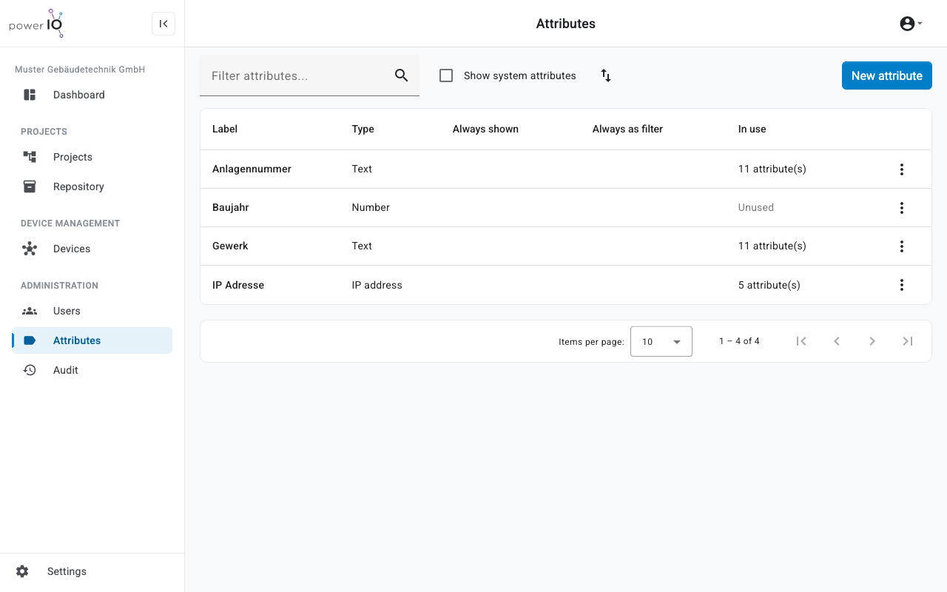Open the Items per page dropdown
The width and height of the screenshot is (947, 592).
point(661,341)
